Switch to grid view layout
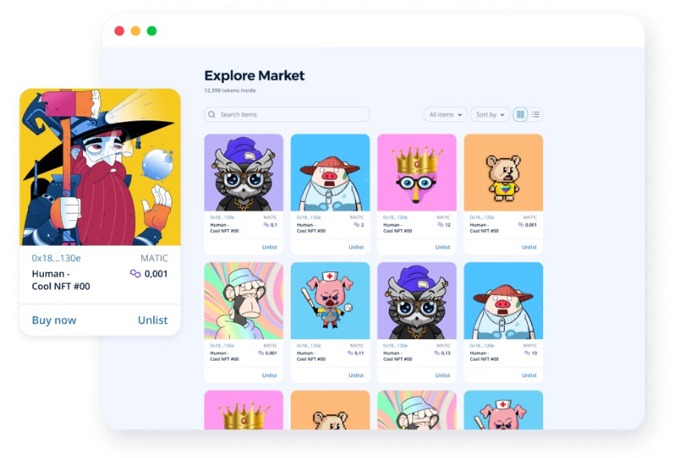The image size is (682, 458). [x=520, y=115]
